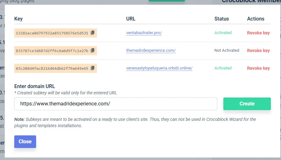
Task: Click the Not Activated status label
Action: pos(227,50)
